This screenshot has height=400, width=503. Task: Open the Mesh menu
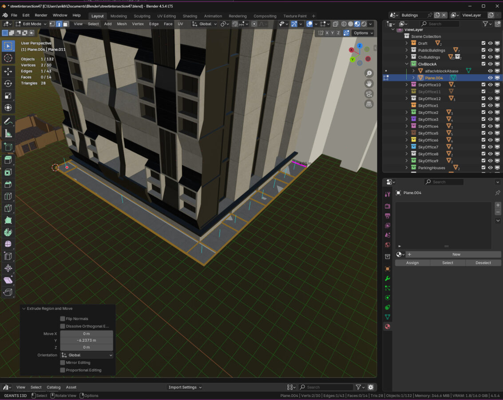click(x=122, y=24)
